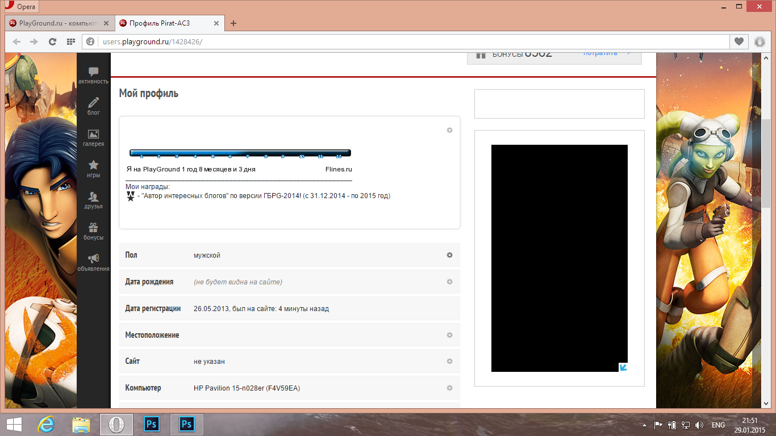Show hidden system tray icons
776x436 pixels.
click(645, 425)
